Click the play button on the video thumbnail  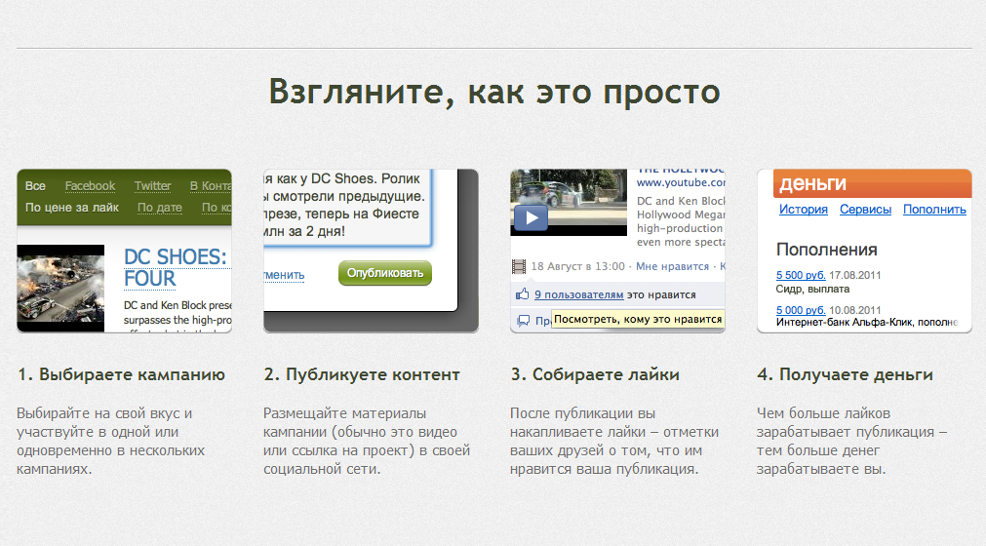pyautogui.click(x=531, y=218)
